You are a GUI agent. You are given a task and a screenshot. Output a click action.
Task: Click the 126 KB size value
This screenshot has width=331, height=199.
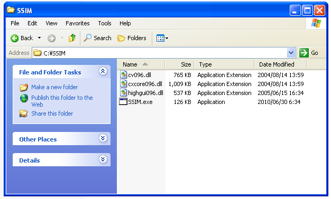click(182, 102)
